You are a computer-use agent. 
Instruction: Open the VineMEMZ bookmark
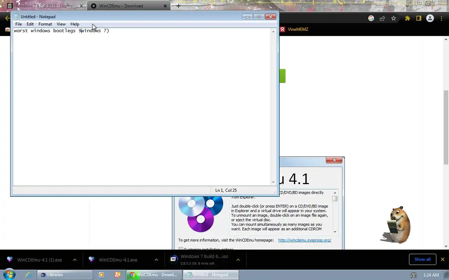click(x=294, y=29)
